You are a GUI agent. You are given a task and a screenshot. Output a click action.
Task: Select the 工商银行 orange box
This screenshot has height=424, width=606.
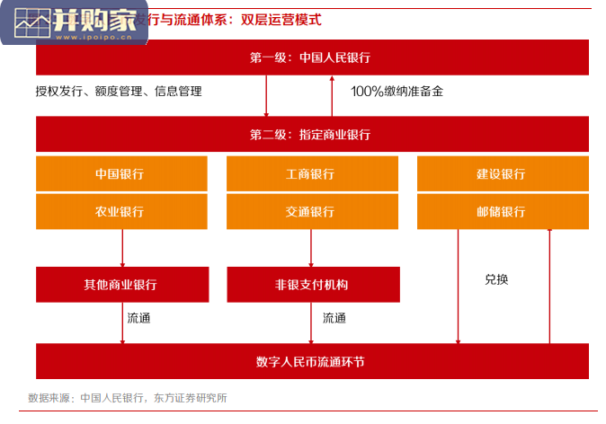pos(312,173)
